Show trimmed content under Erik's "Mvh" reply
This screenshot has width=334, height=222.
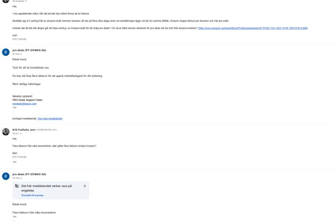[14, 162]
